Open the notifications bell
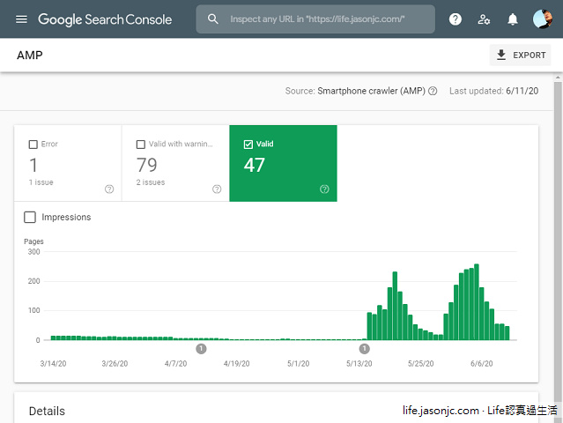Viewport: 563px width, 423px height. 513,19
